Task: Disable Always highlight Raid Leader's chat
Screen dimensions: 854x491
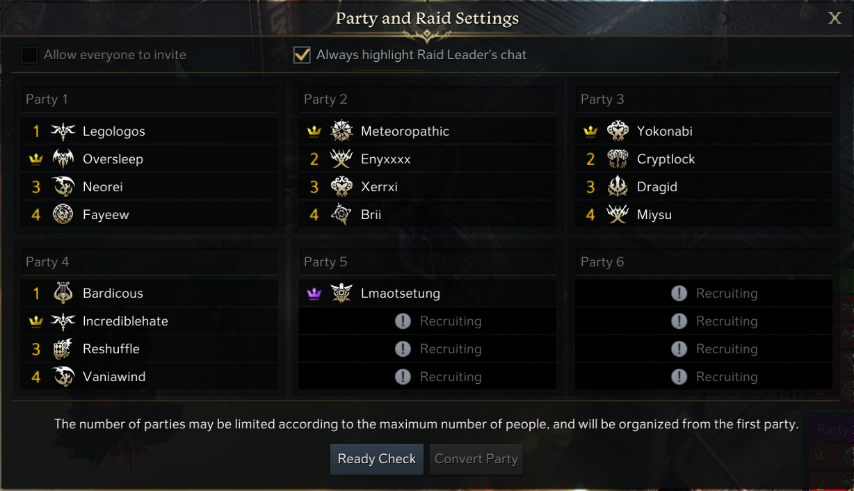Action: (302, 55)
